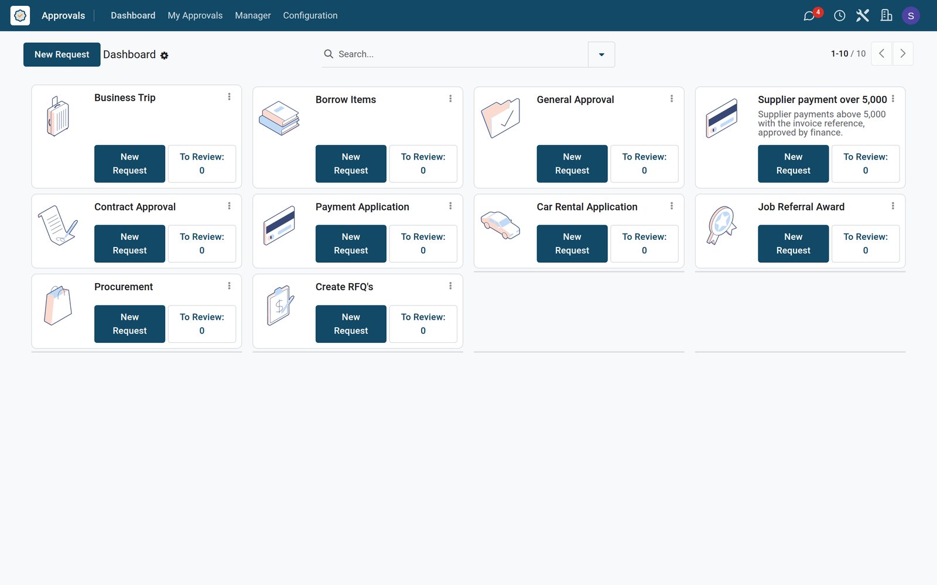937x585 pixels.
Task: Open Car Rental Application options menu
Action: [672, 206]
